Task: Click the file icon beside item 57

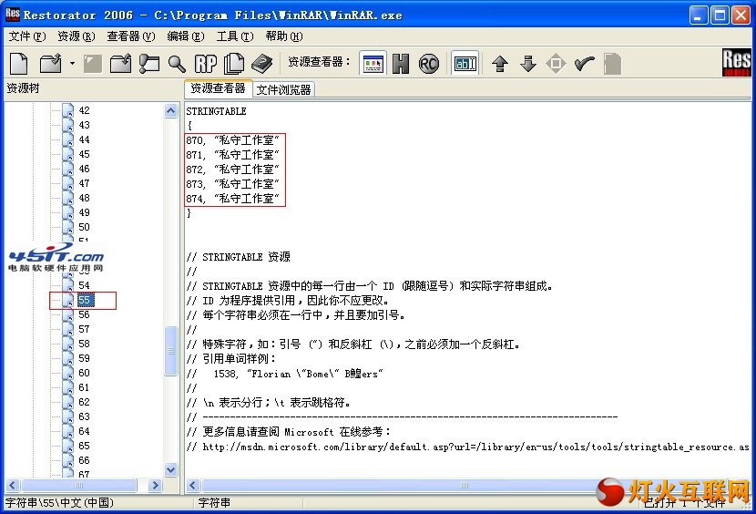Action: [x=68, y=329]
